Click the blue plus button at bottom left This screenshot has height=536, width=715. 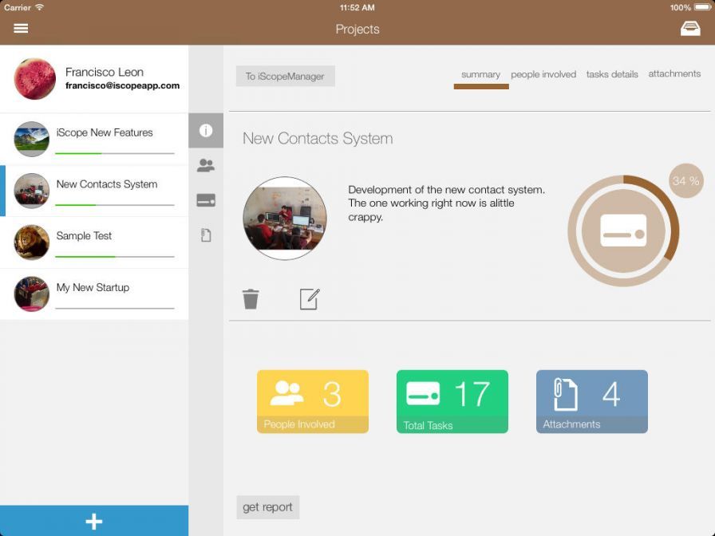(x=94, y=521)
